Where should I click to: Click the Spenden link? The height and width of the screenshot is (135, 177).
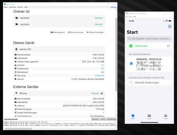(113, 7)
